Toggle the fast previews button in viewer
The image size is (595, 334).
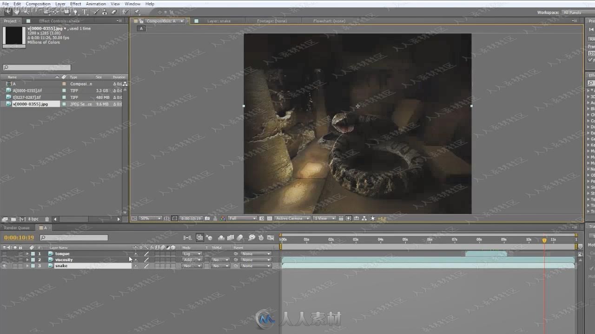348,218
